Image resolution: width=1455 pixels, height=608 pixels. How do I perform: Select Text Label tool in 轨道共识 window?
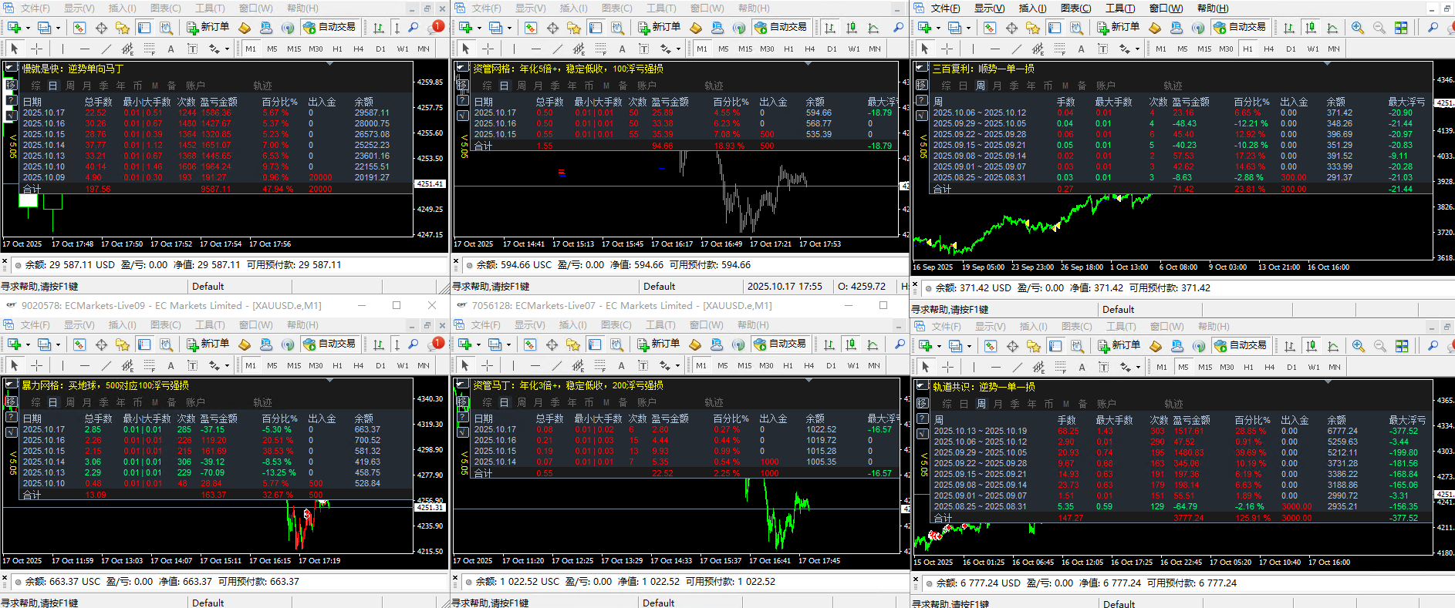(1103, 367)
